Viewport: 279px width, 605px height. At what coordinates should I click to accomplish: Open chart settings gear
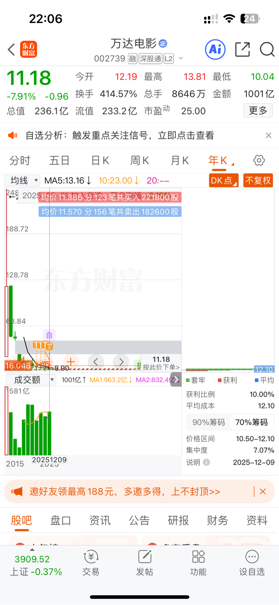pyautogui.click(x=259, y=160)
